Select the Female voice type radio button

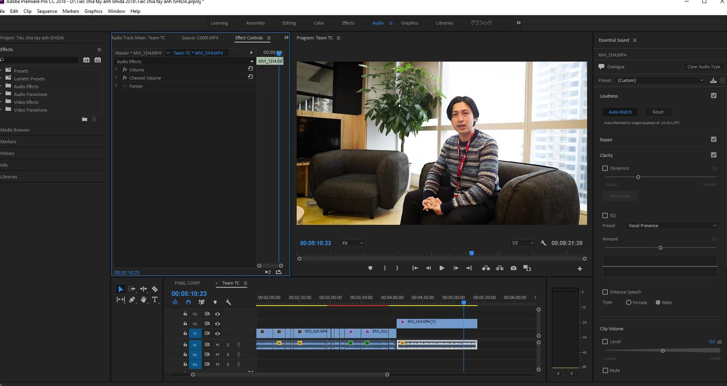(629, 302)
